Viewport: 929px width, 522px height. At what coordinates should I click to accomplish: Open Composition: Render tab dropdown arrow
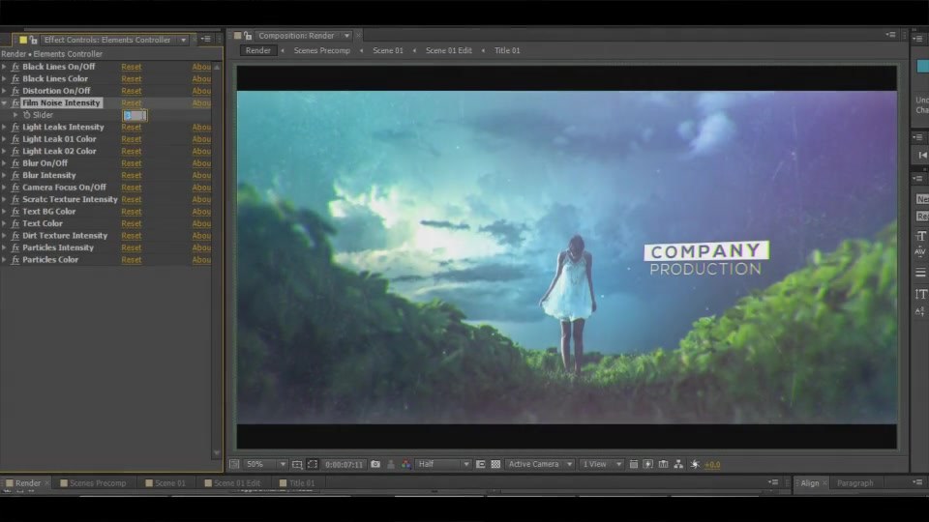tap(347, 36)
